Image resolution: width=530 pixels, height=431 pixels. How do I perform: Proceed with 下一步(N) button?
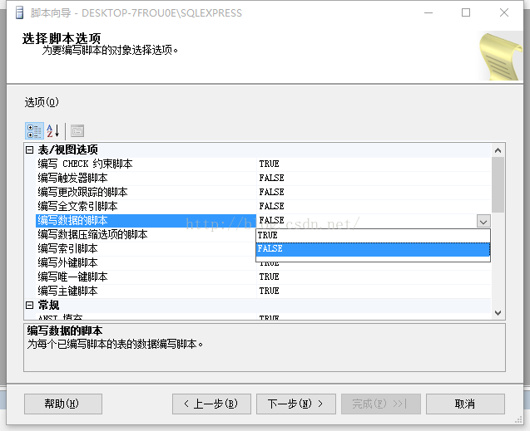click(295, 404)
